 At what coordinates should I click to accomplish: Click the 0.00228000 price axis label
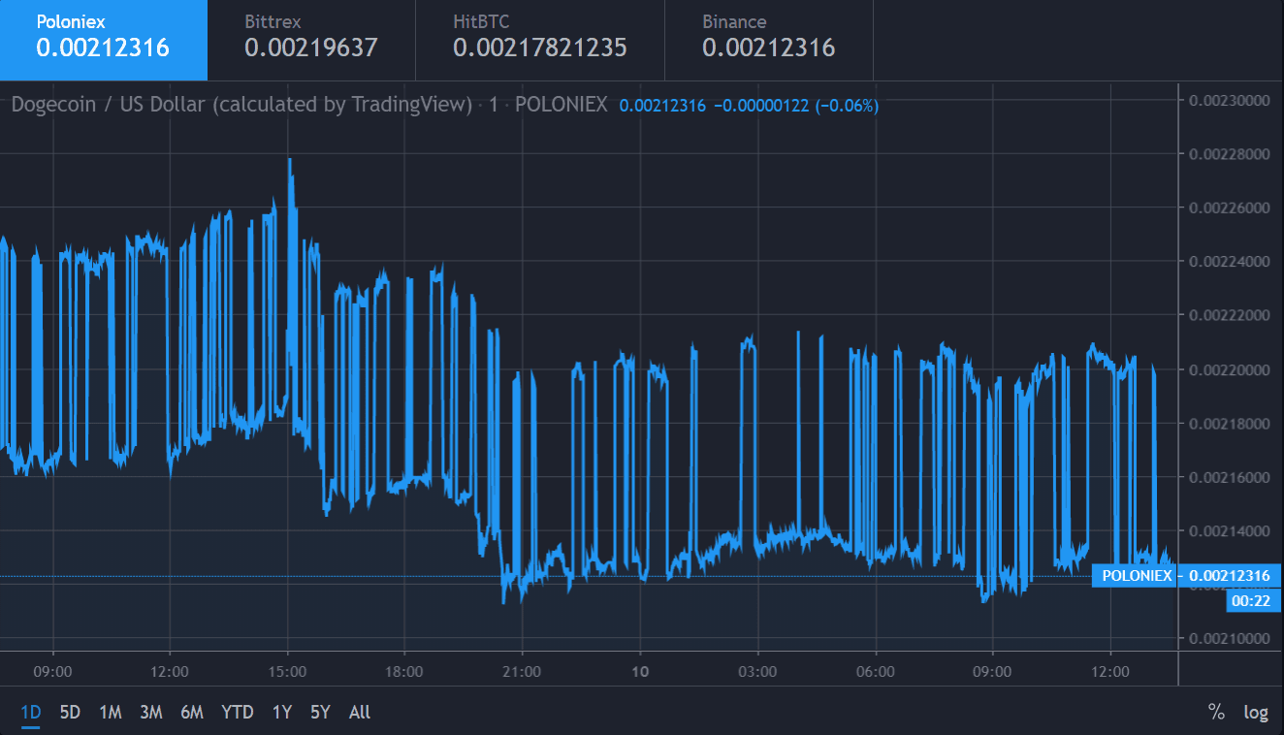(x=1229, y=154)
